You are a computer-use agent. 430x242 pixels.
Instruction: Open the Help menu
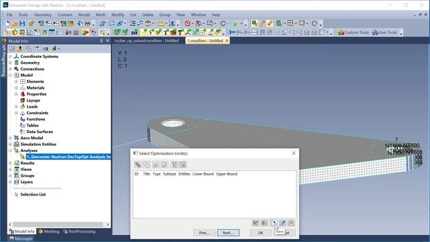click(216, 15)
